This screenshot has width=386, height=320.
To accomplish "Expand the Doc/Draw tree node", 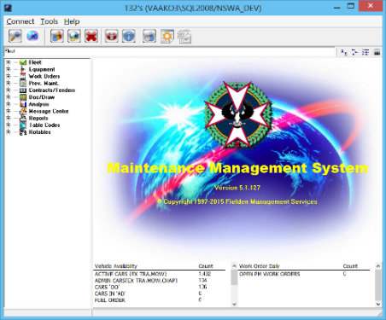I will [x=9, y=97].
